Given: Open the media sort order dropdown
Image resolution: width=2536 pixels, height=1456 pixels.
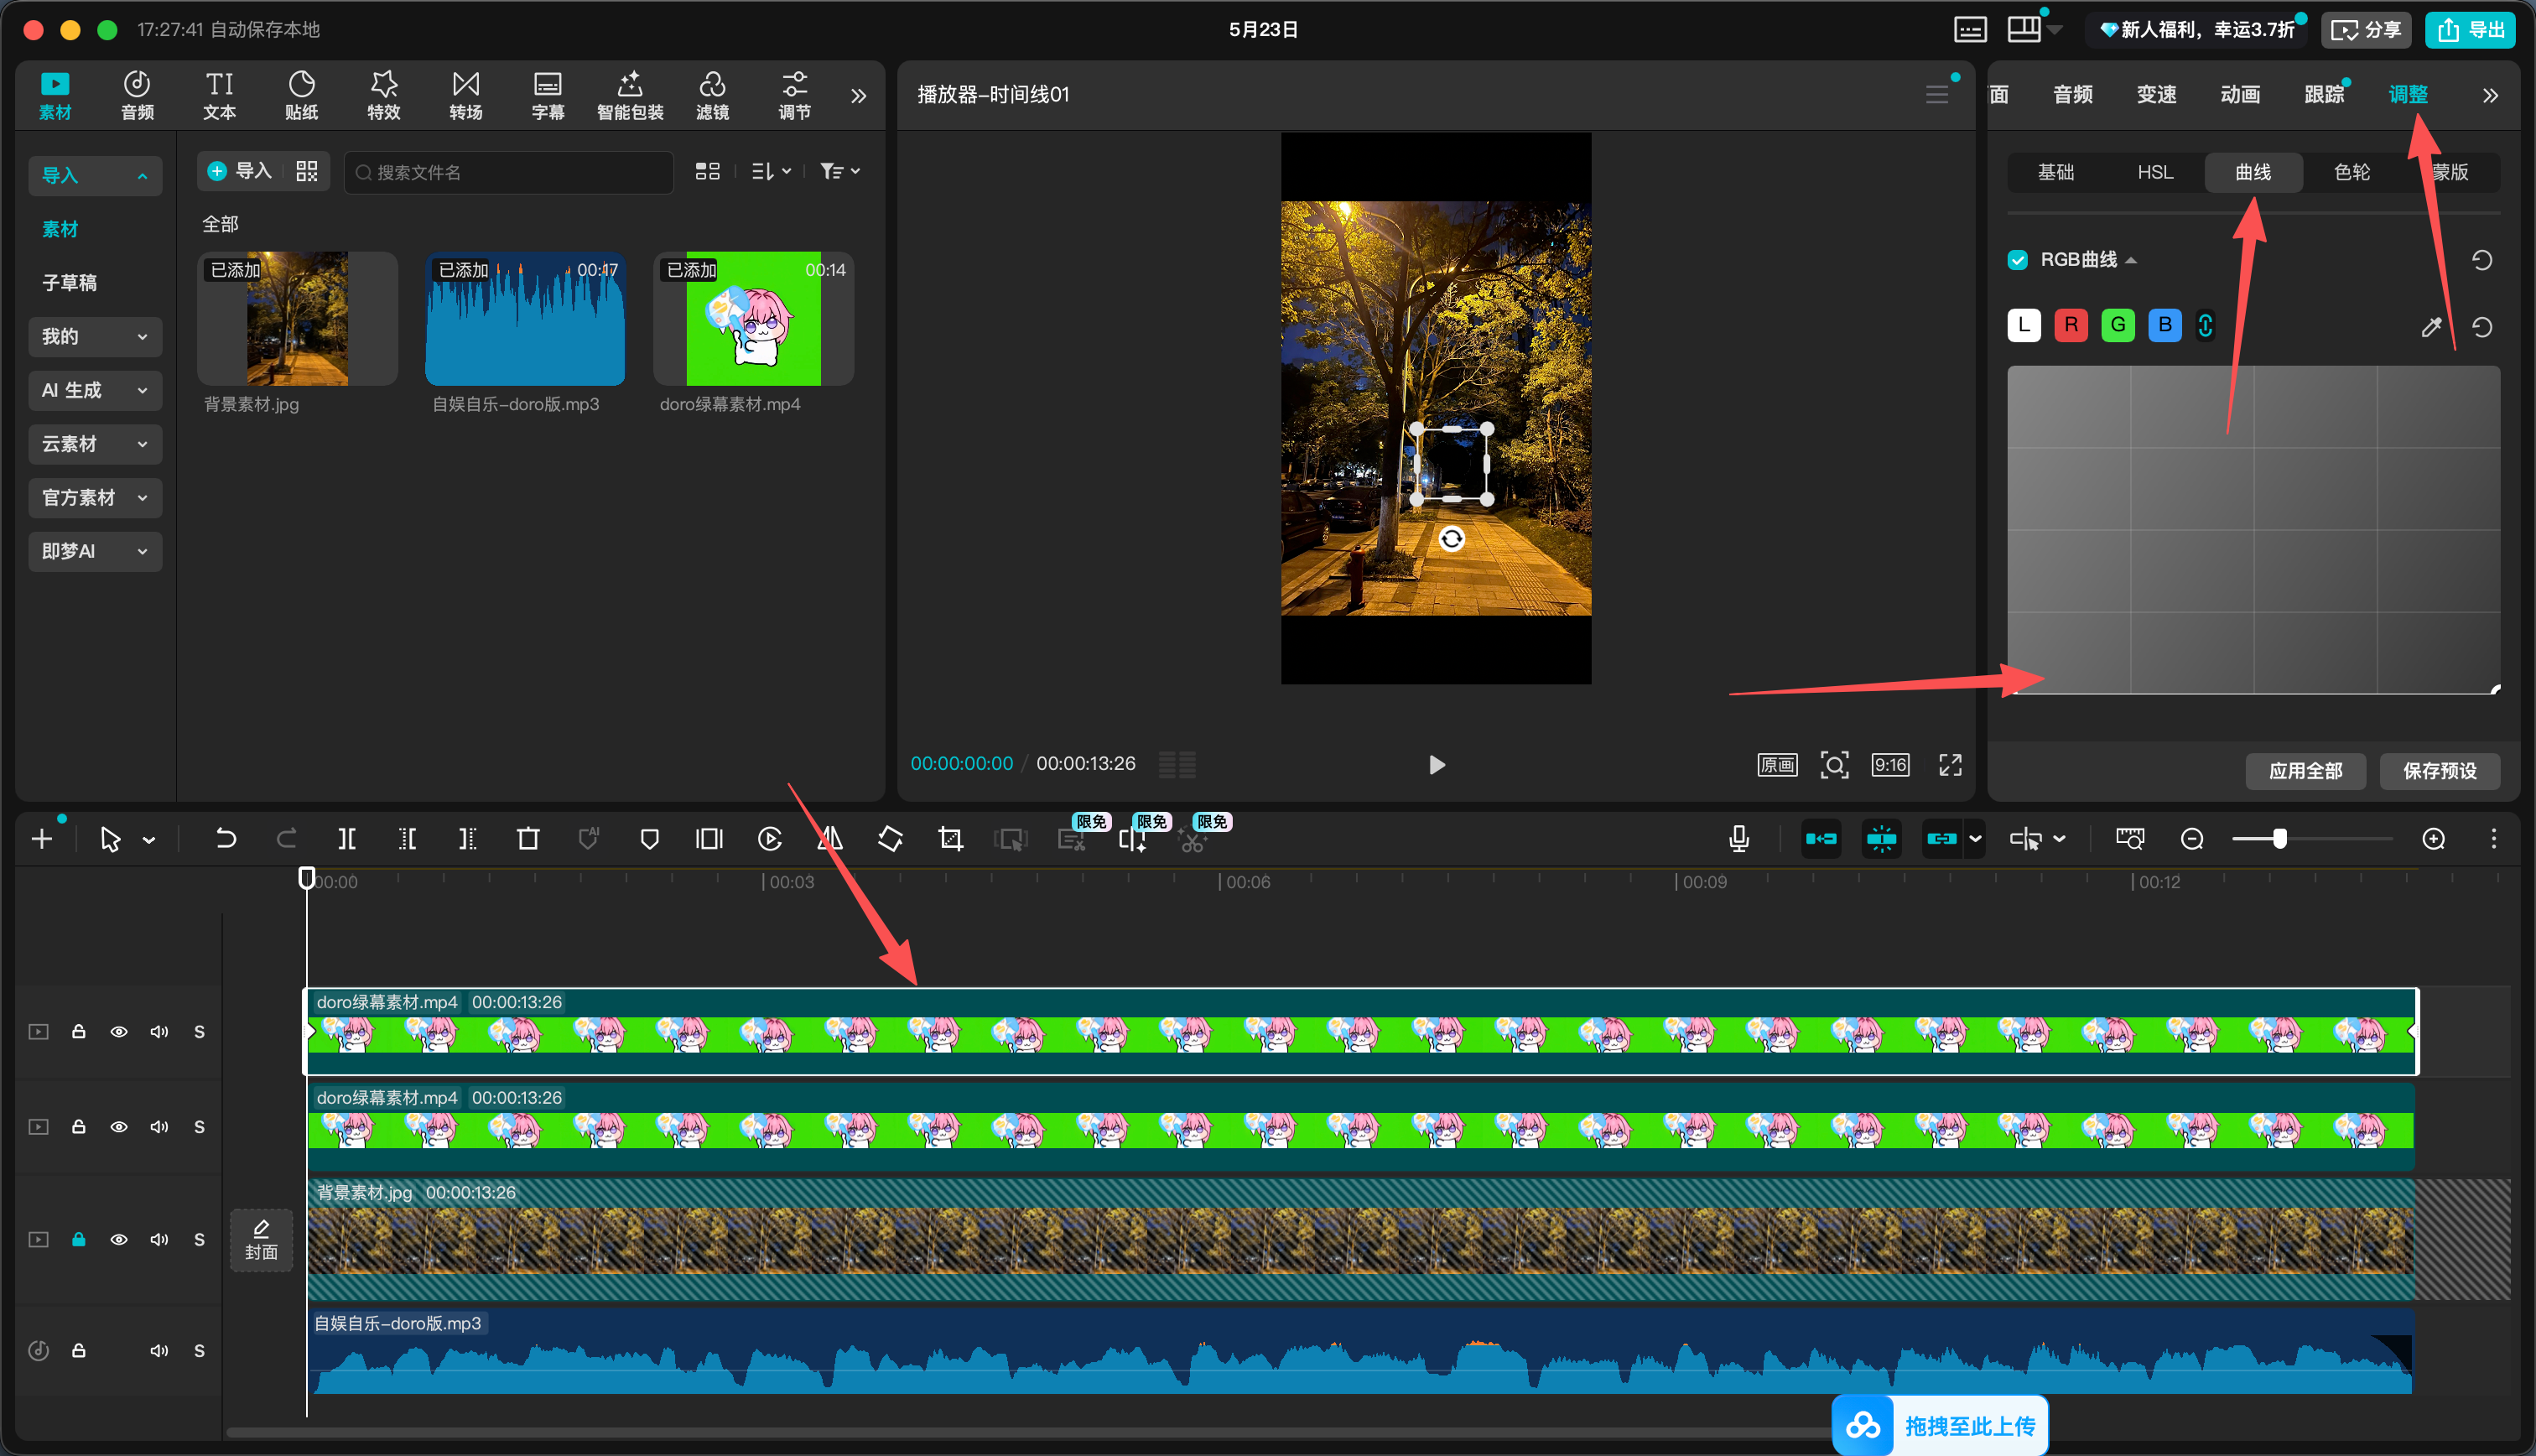Looking at the screenshot, I should (x=771, y=172).
